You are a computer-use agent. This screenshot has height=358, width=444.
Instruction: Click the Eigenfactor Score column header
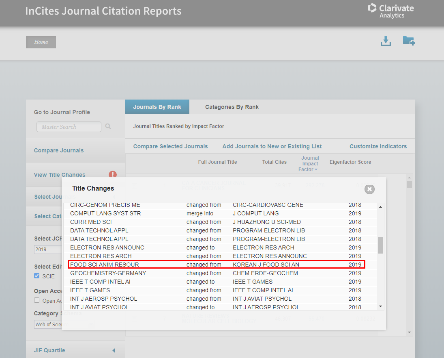350,162
